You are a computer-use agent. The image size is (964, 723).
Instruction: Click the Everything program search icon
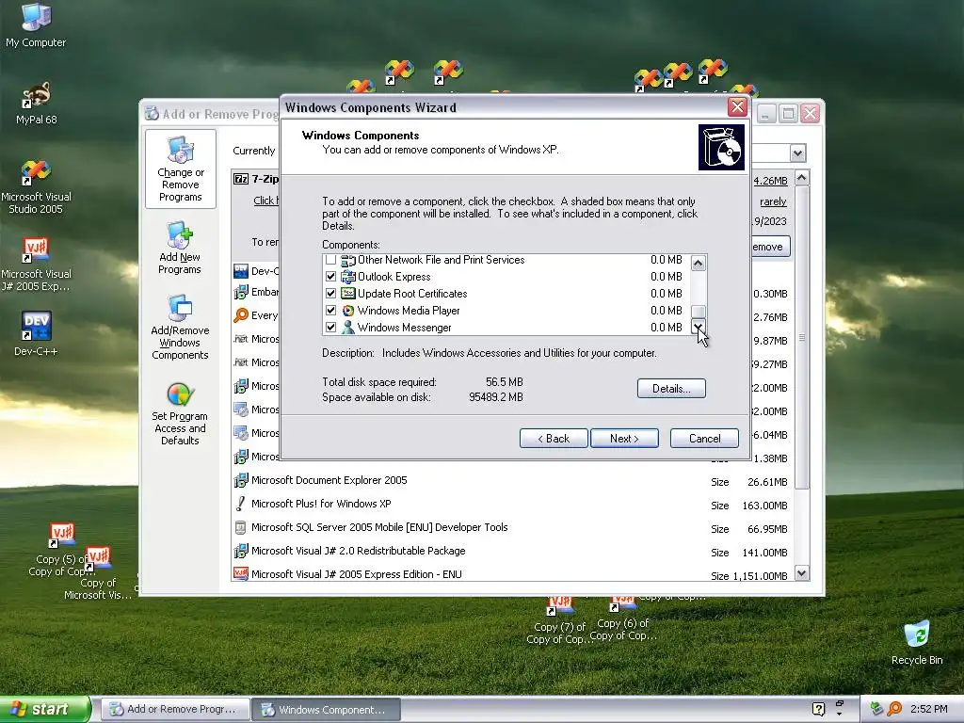point(240,315)
